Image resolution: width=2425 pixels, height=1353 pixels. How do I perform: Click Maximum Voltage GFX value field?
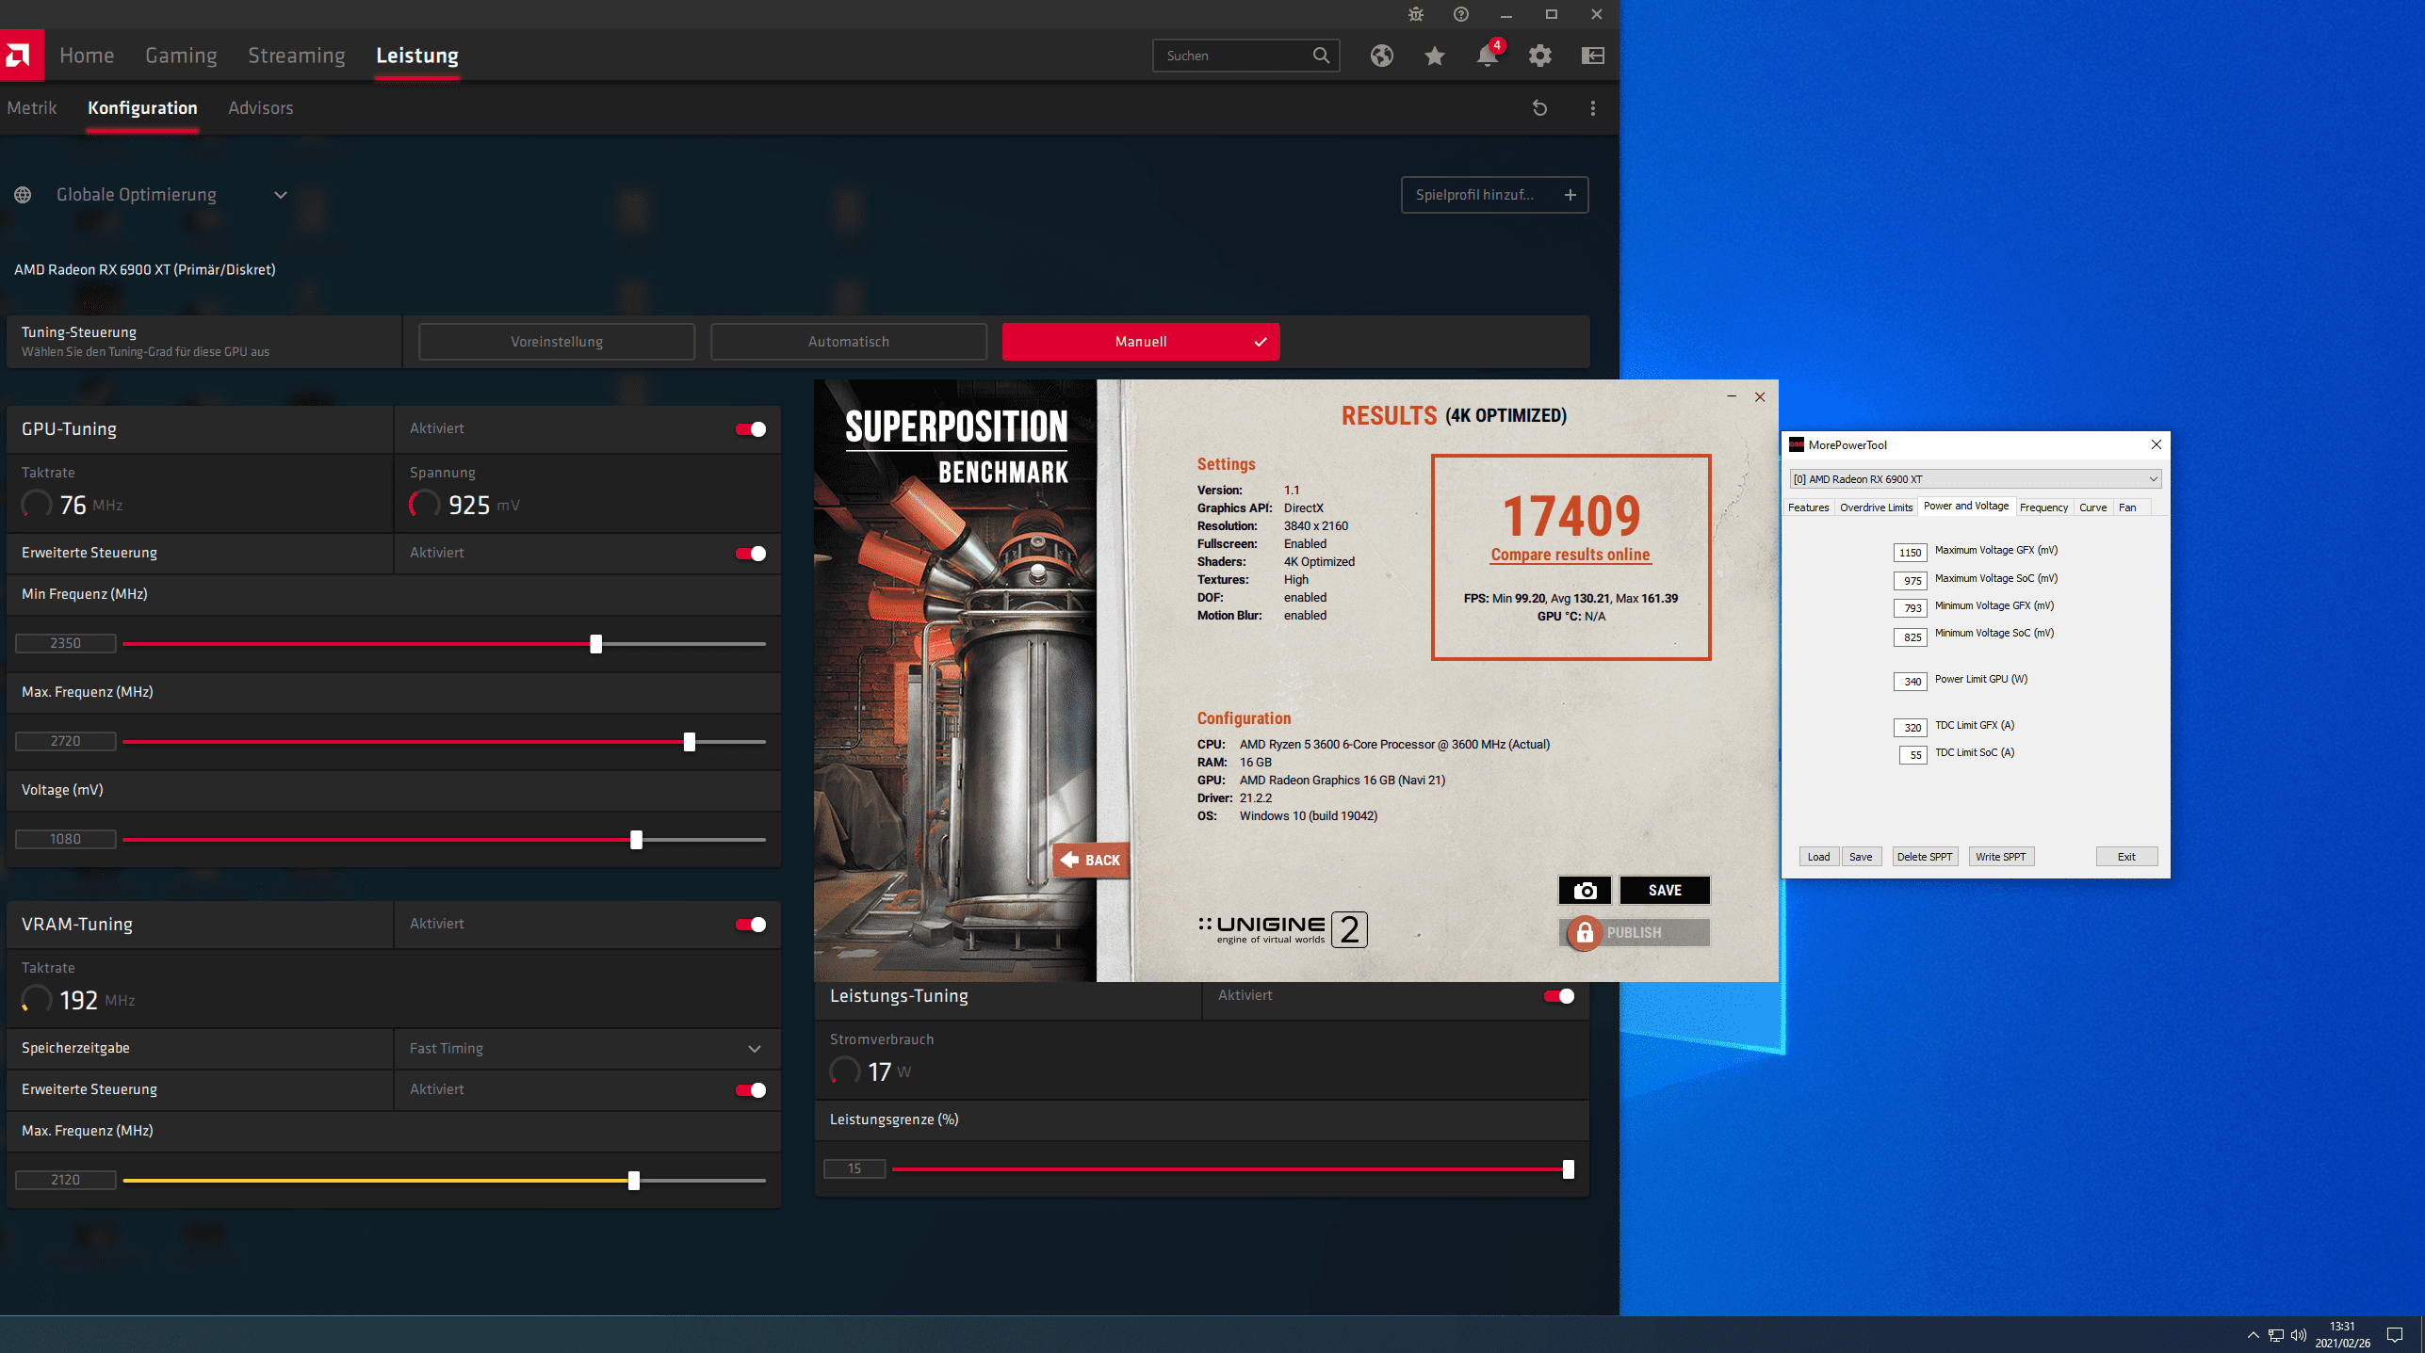click(1911, 553)
